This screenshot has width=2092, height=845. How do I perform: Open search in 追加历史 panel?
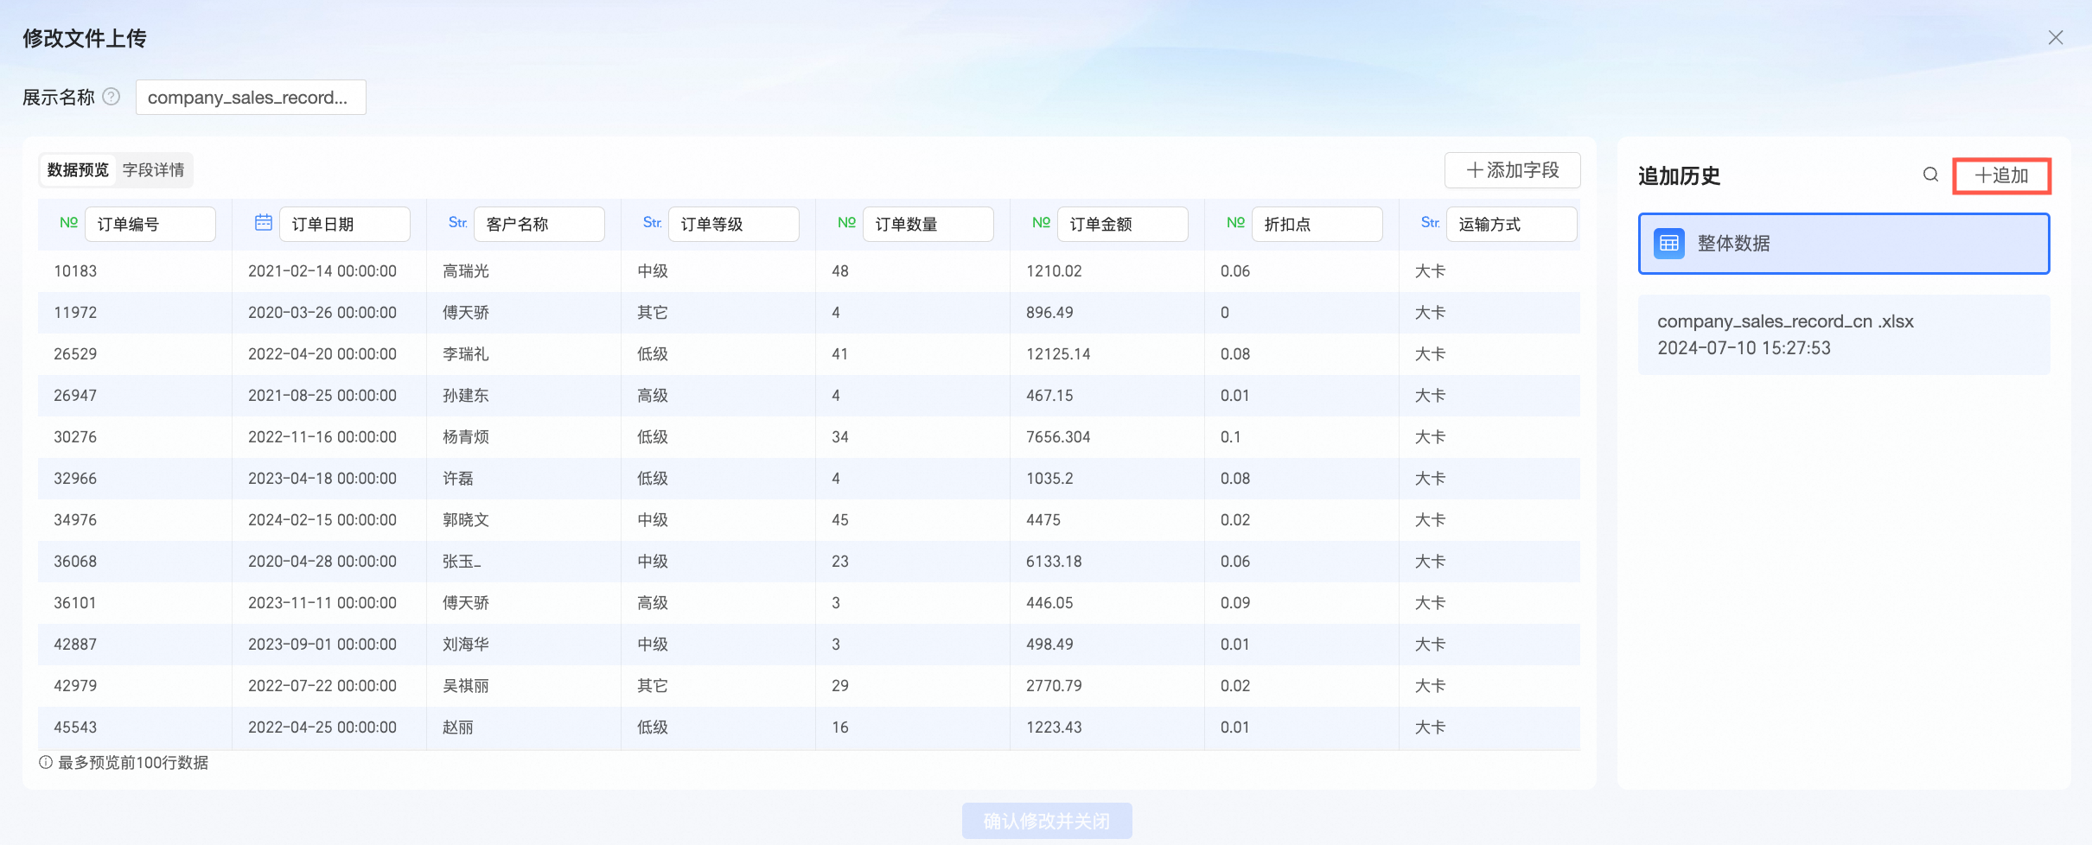coord(1930,175)
